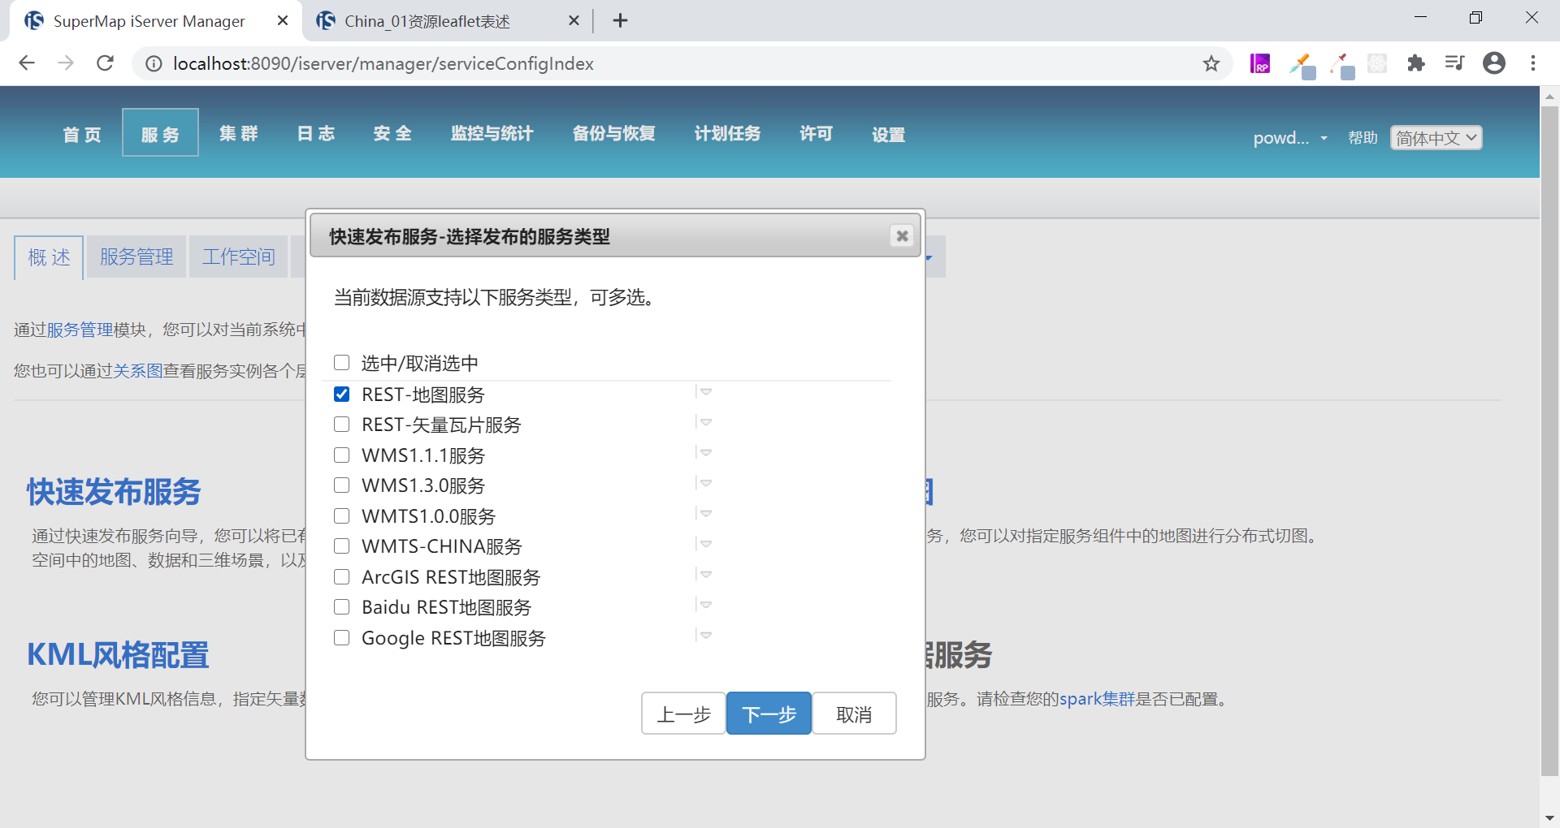Go back in browser history
Screen dimensions: 1560x828
coord(27,63)
